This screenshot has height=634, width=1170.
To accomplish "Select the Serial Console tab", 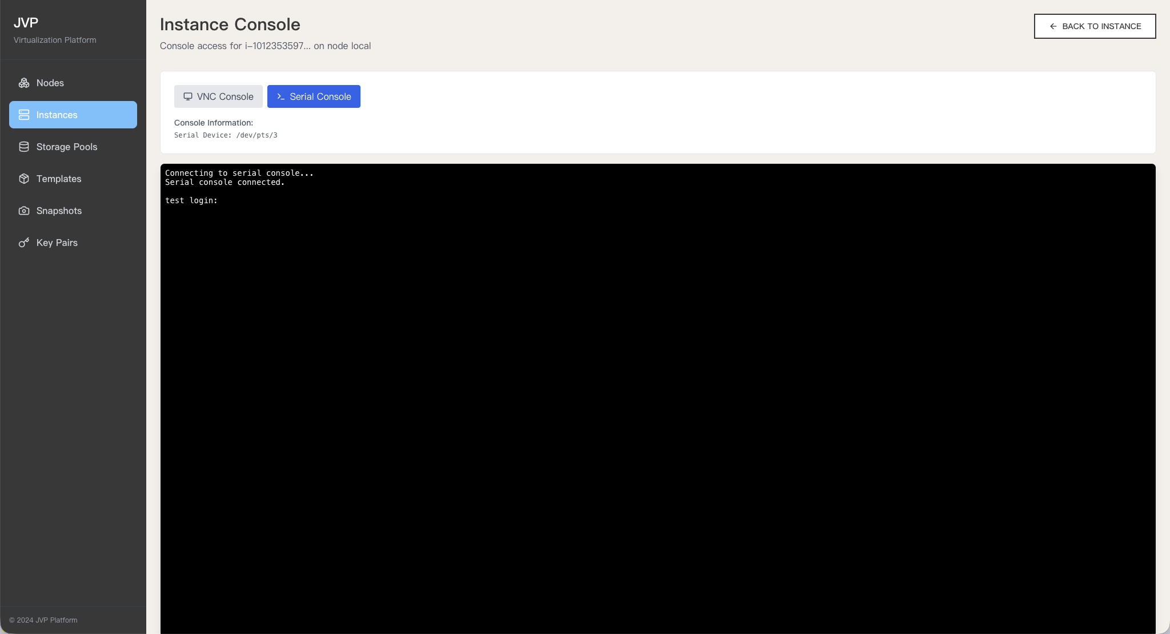I will (314, 96).
